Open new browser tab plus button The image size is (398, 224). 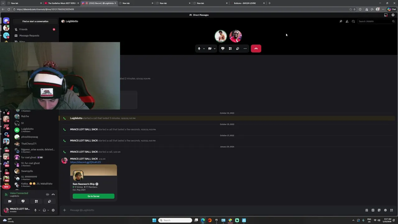270,3
